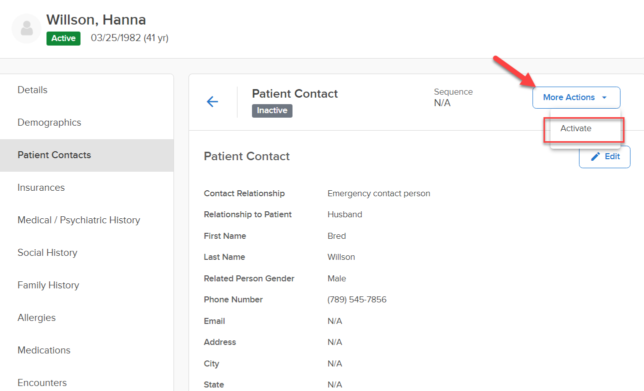This screenshot has height=391, width=644.
Task: Click the green Active patient badge
Action: tap(63, 39)
